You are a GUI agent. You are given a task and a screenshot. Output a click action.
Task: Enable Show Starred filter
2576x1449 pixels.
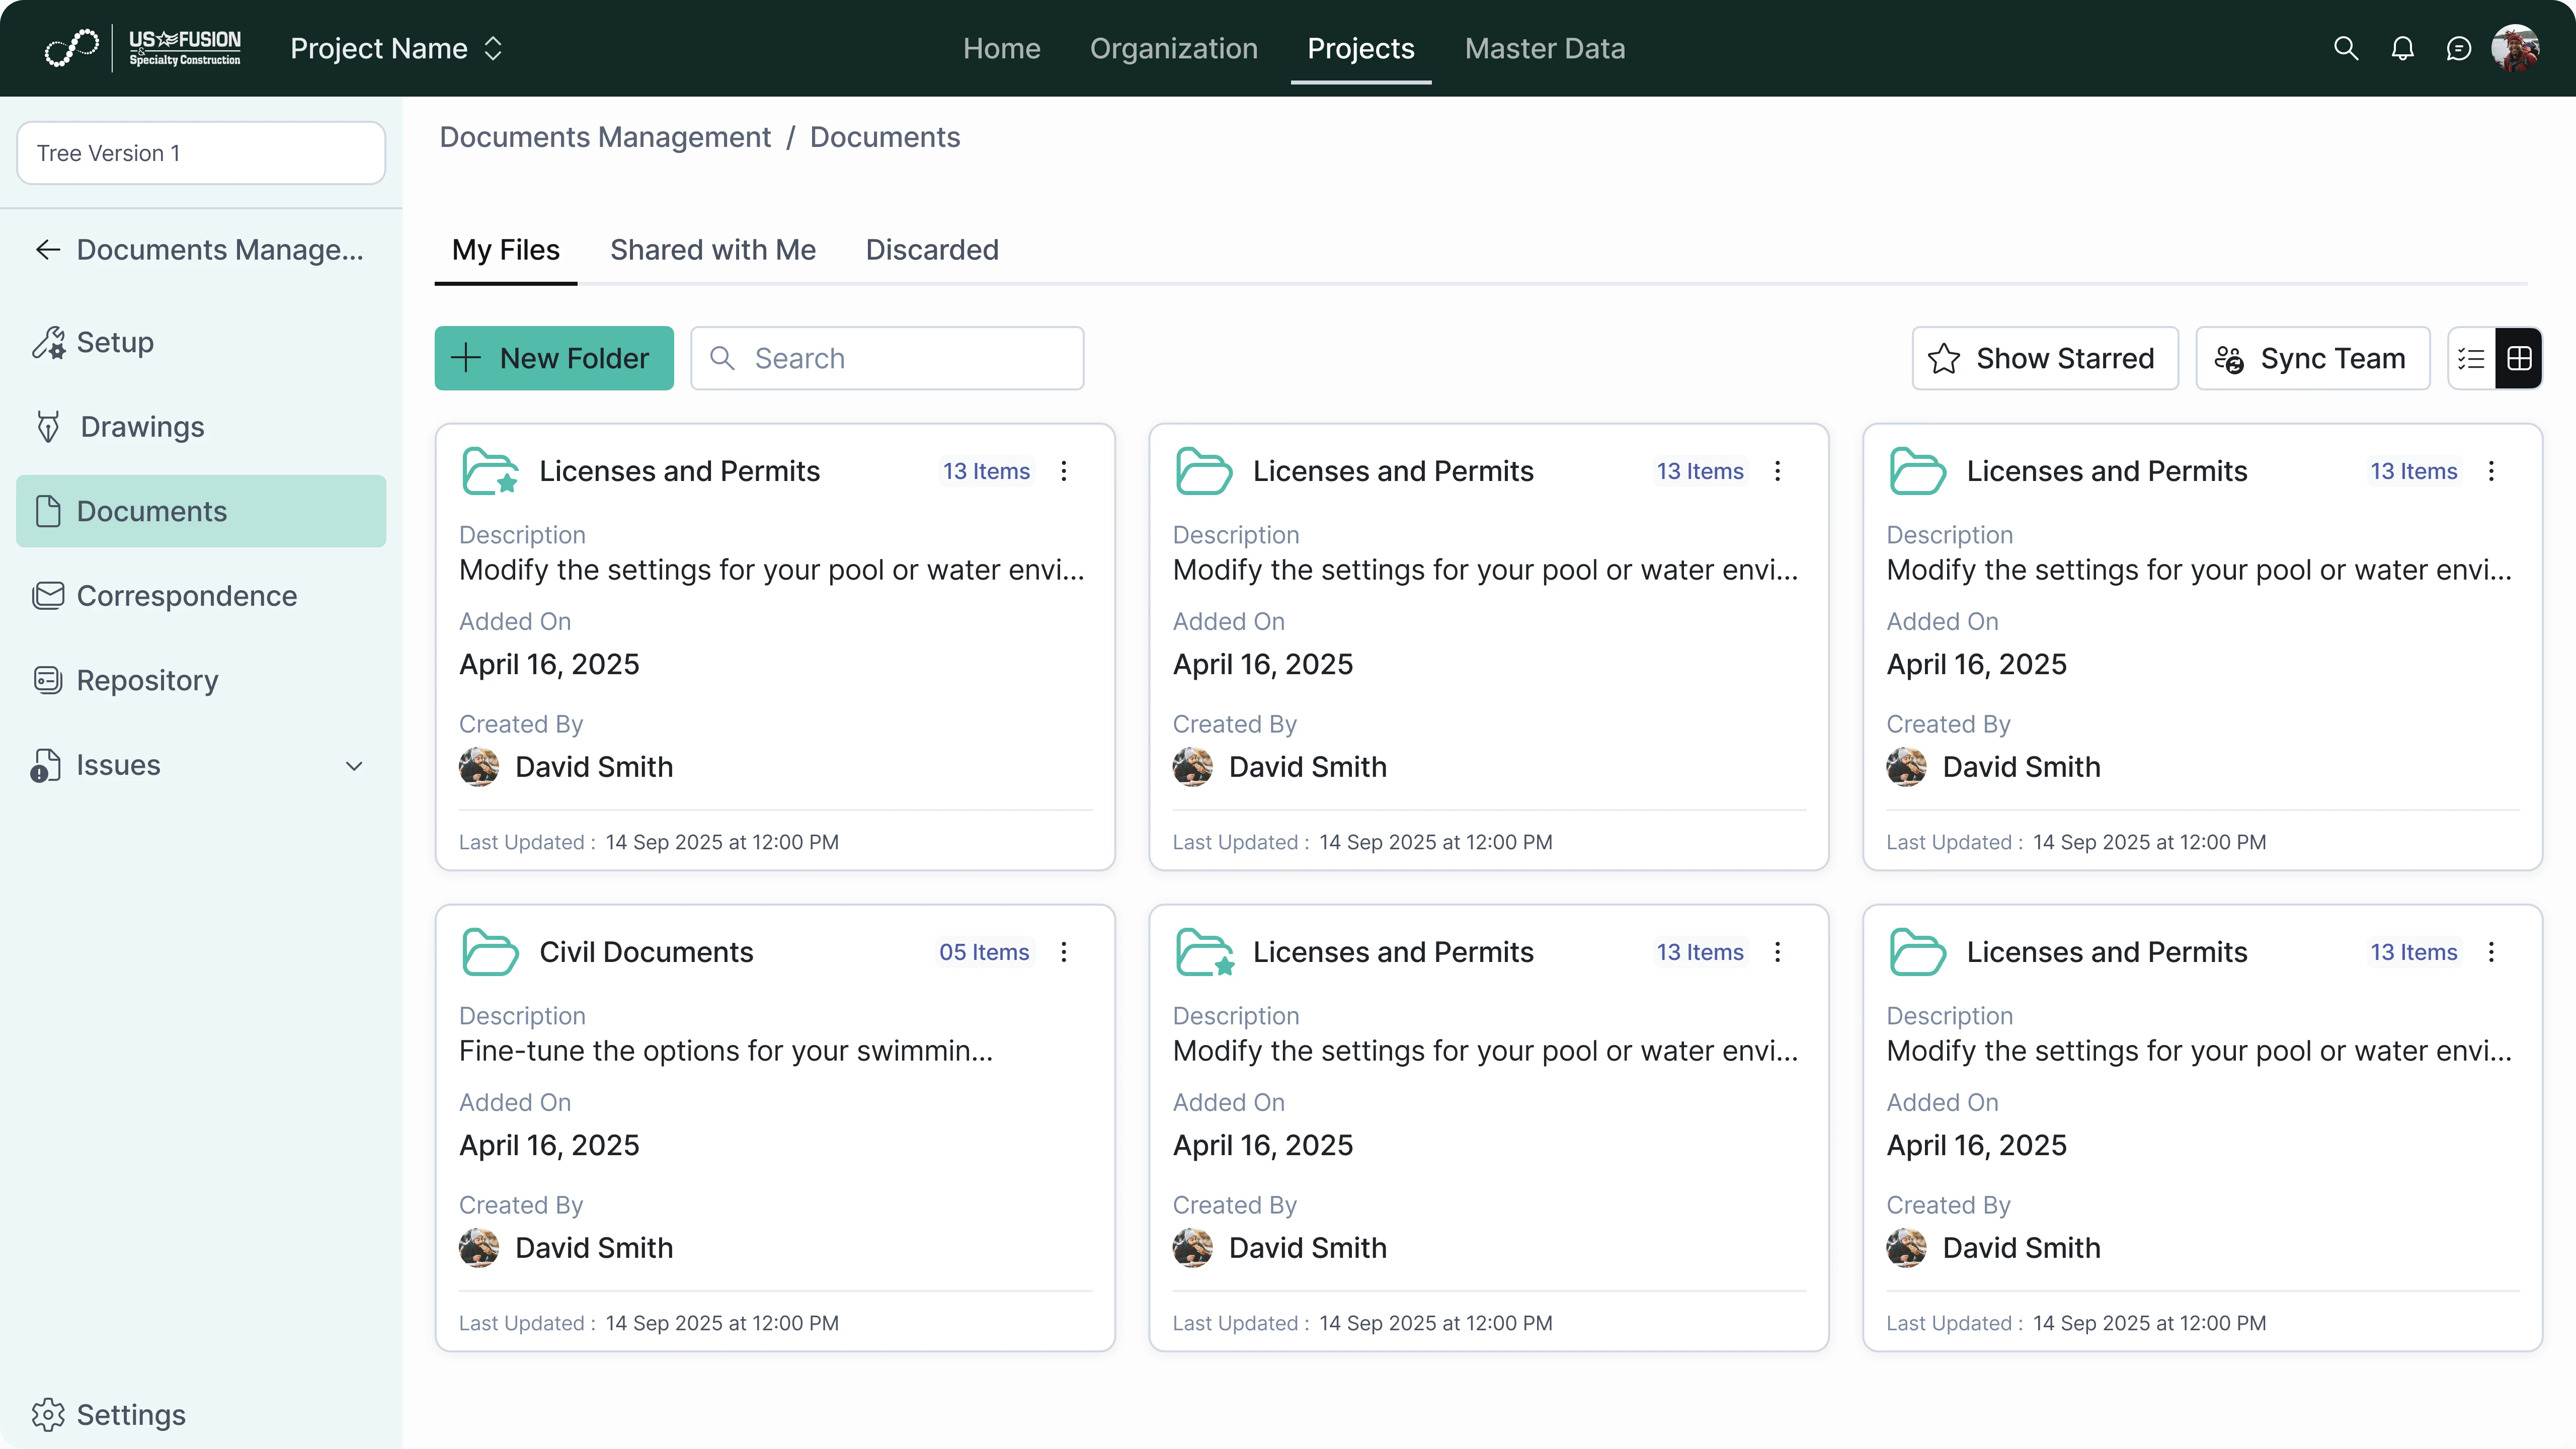(x=2045, y=358)
